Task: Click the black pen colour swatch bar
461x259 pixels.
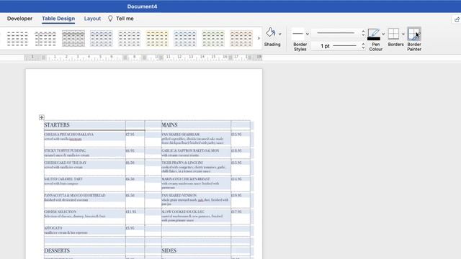Action: point(374,39)
